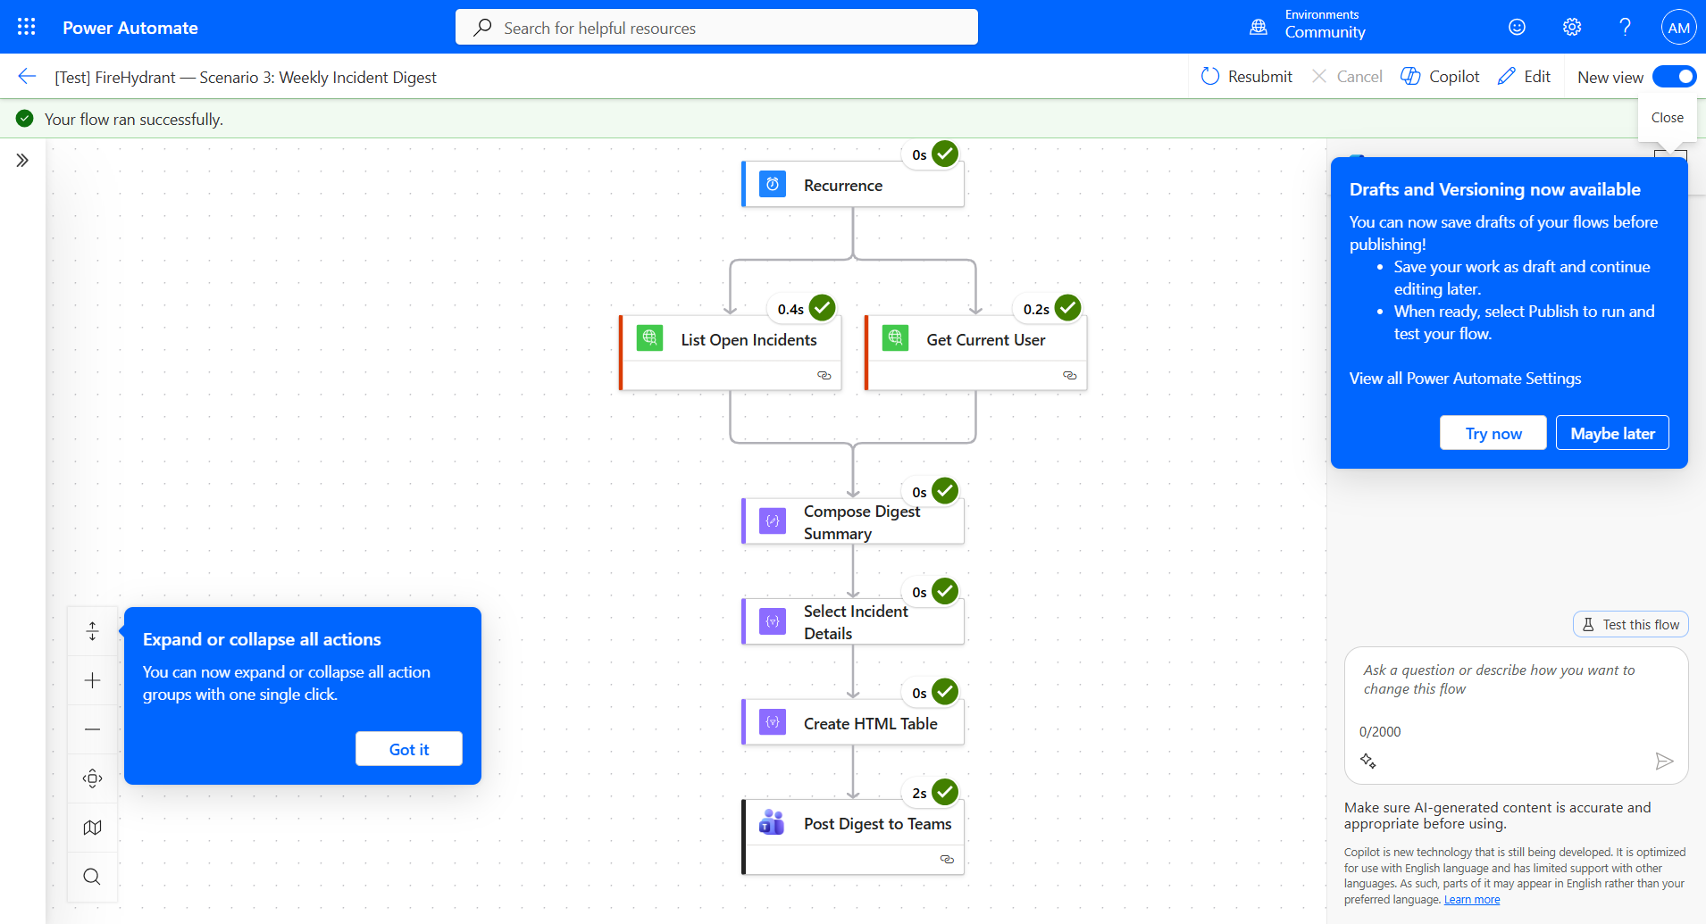Click the Close tooltip label

[1667, 118]
